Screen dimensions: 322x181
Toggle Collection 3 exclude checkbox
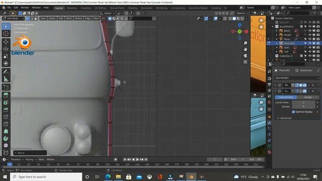(301, 56)
